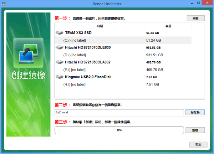Viewport: 214px width, 154px height.
Task: Select the TEAM XS3 SSD disk row
Action: [123, 33]
